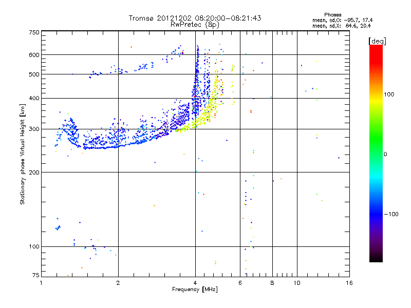Click x-axis tick label '16'
This screenshot has width=411, height=308.
pos(349,283)
